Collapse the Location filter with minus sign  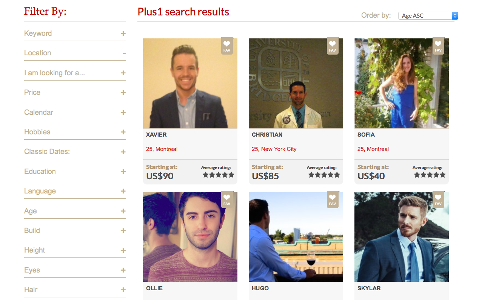pos(124,53)
